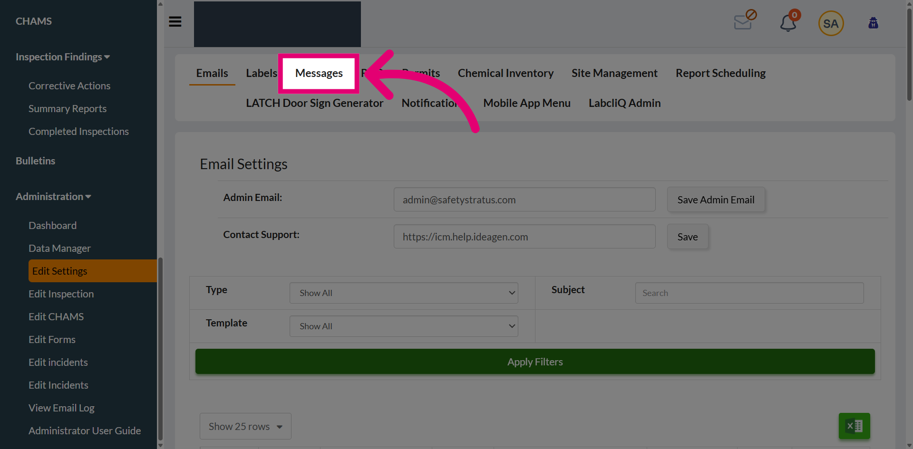The height and width of the screenshot is (449, 913).
Task: Switch to the Labels tab
Action: [x=261, y=73]
